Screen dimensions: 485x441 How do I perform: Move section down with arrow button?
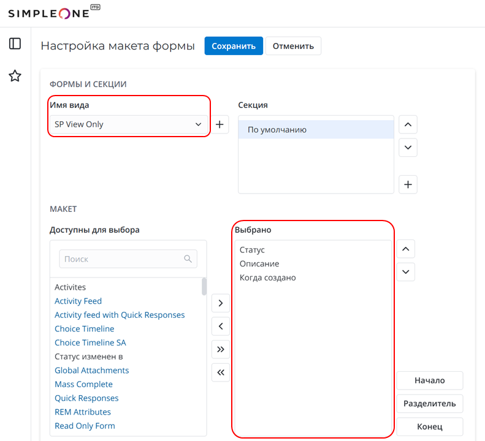click(408, 148)
